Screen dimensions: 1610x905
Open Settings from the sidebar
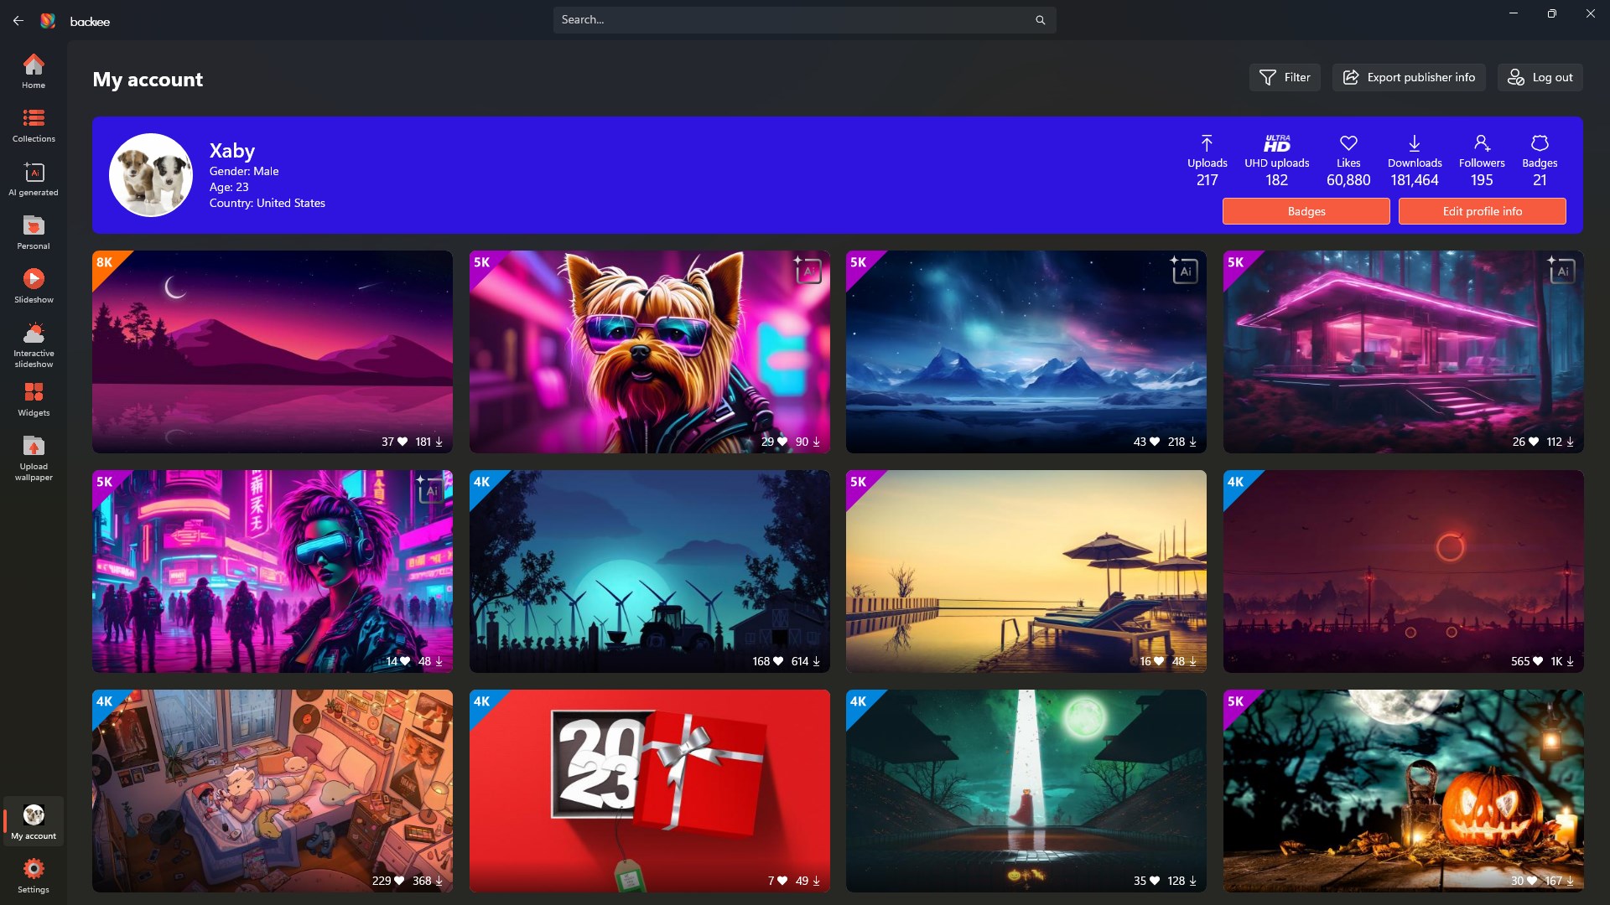(x=34, y=874)
